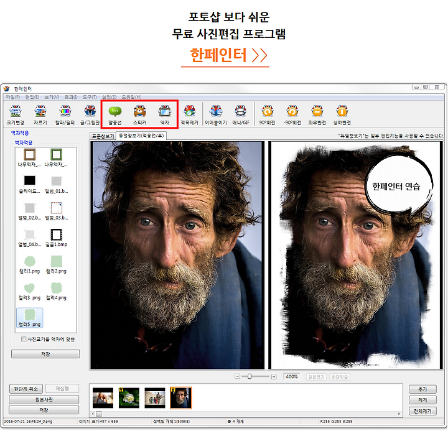The height and width of the screenshot is (431, 448).
Task: Click the 한단계 취소 undo button
Action: (26, 389)
